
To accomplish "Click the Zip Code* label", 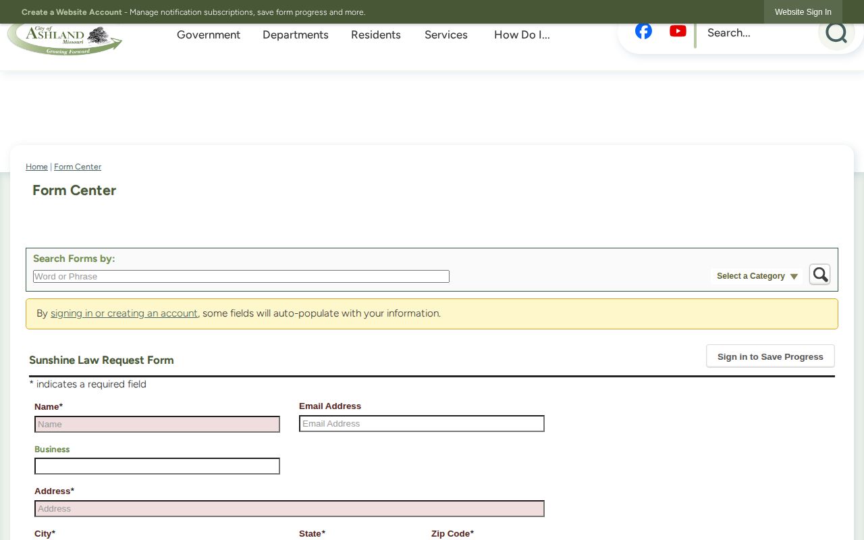I will [452, 534].
